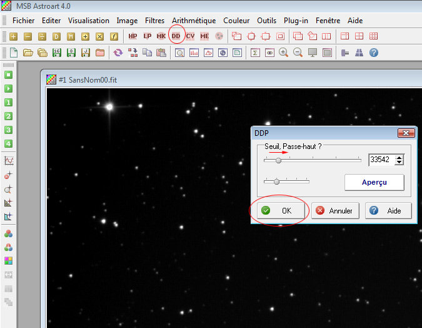The image size is (422, 328).
Task: Open the Fichier menu
Action: pyautogui.click(x=23, y=21)
